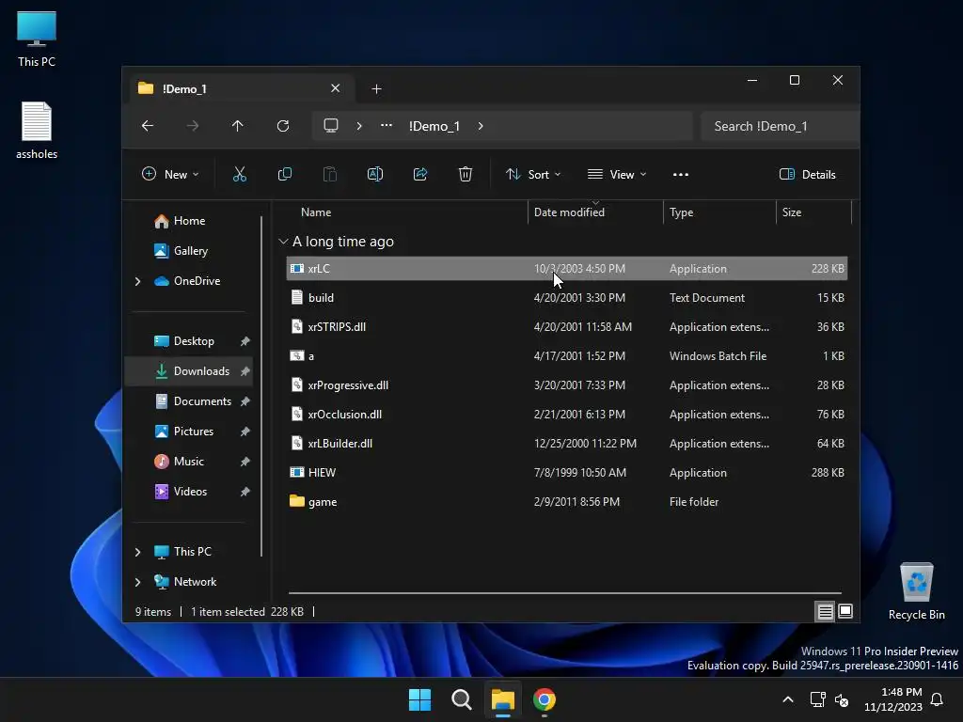
Task: Open the See more ellipsis in toolbar
Action: [681, 174]
